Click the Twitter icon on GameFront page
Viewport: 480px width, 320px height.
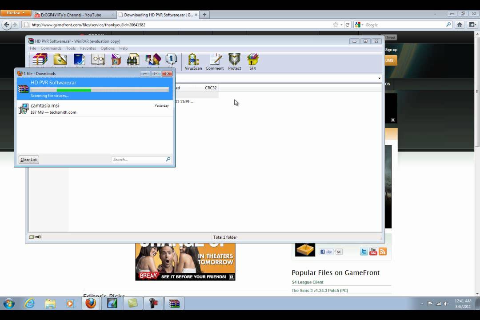tap(364, 252)
